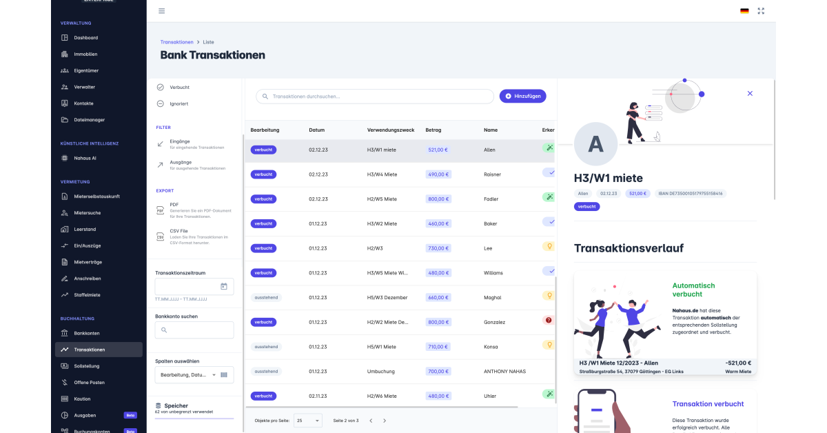This screenshot has height=433, width=827.
Task: Click the Staffelmiete chart icon
Action: [x=64, y=295]
